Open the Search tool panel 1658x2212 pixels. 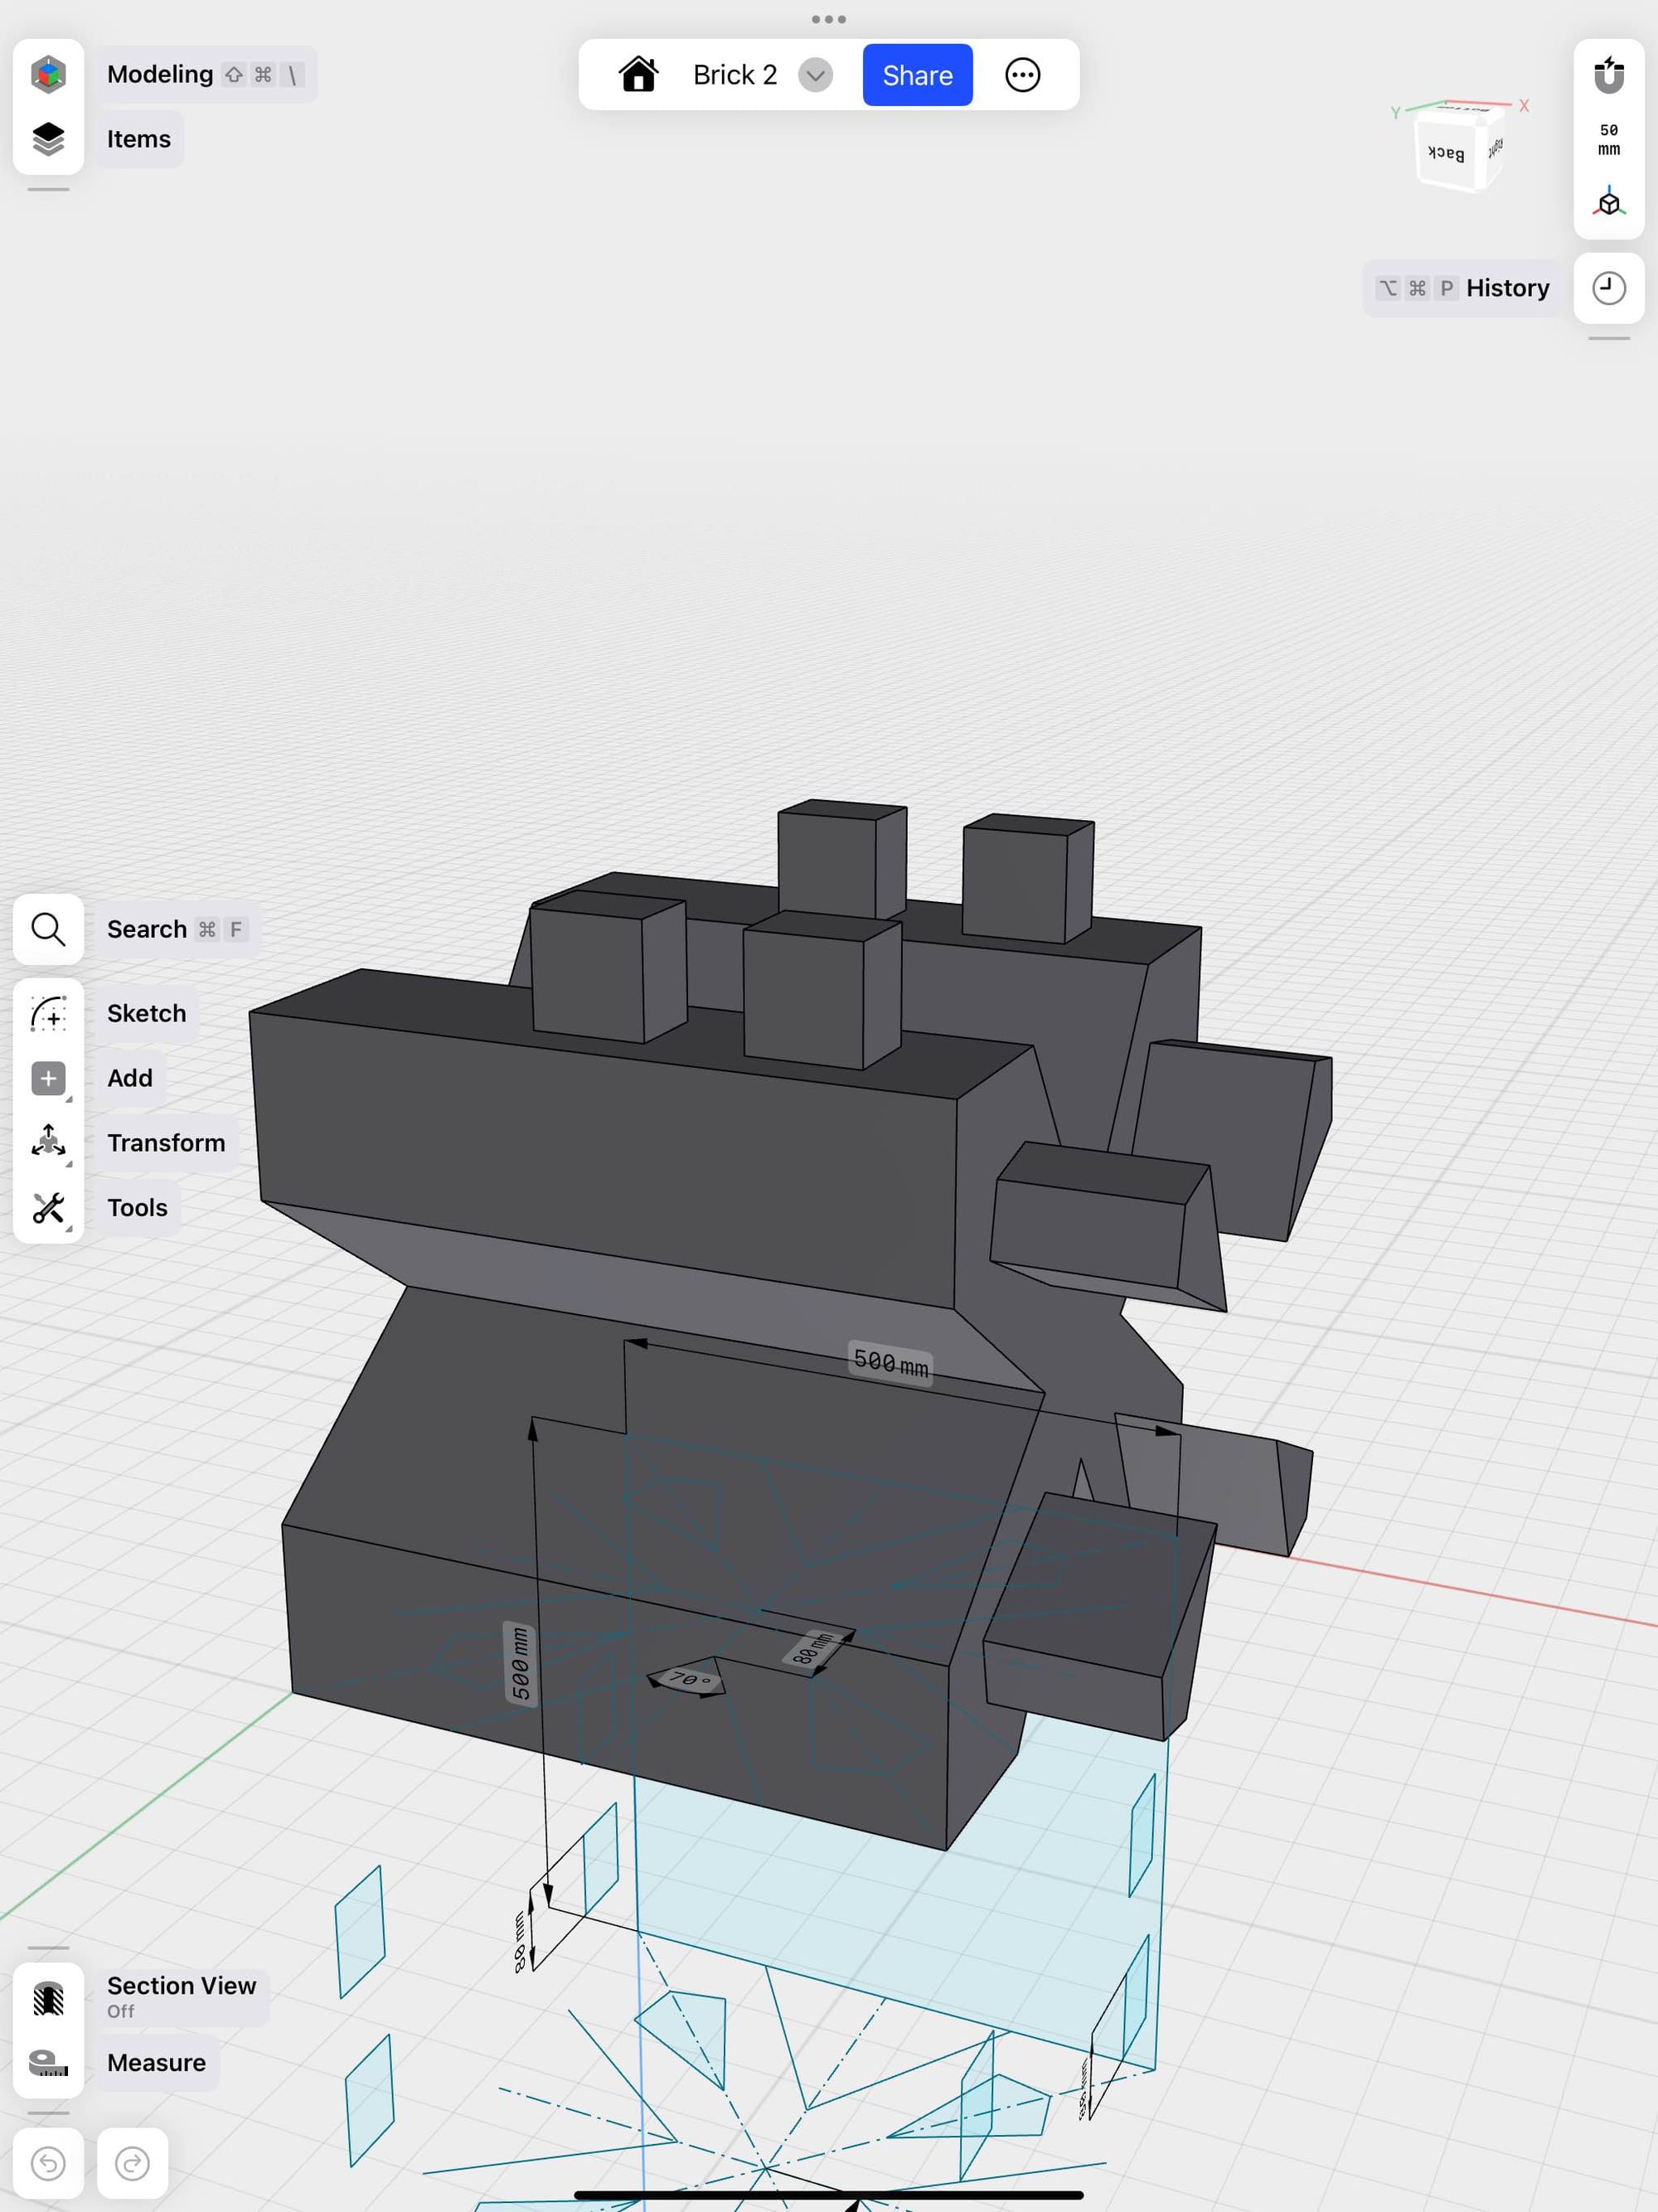click(47, 929)
